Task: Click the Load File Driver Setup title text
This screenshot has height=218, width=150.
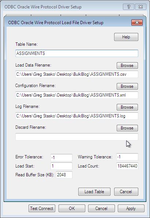Action: pyautogui.click(x=56, y=23)
